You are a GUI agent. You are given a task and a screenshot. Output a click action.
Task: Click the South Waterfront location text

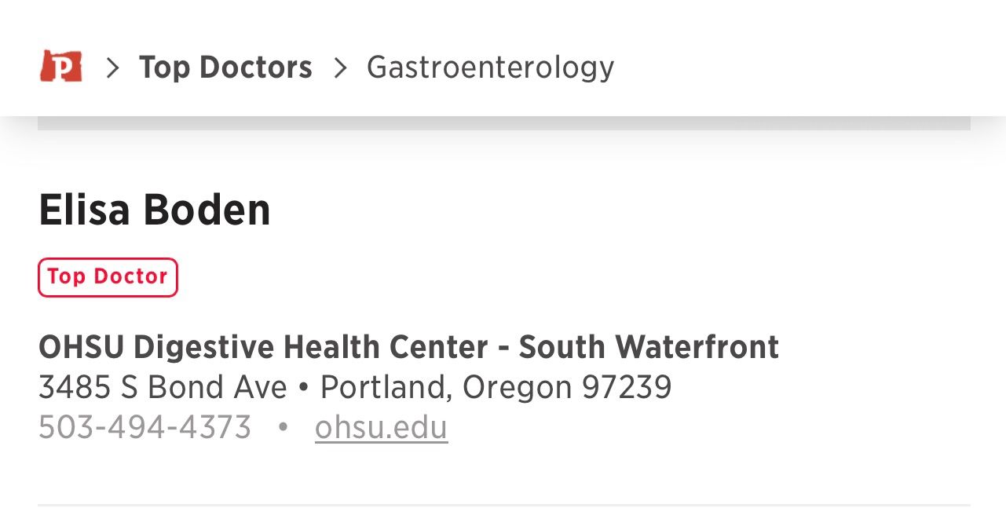[x=649, y=346]
